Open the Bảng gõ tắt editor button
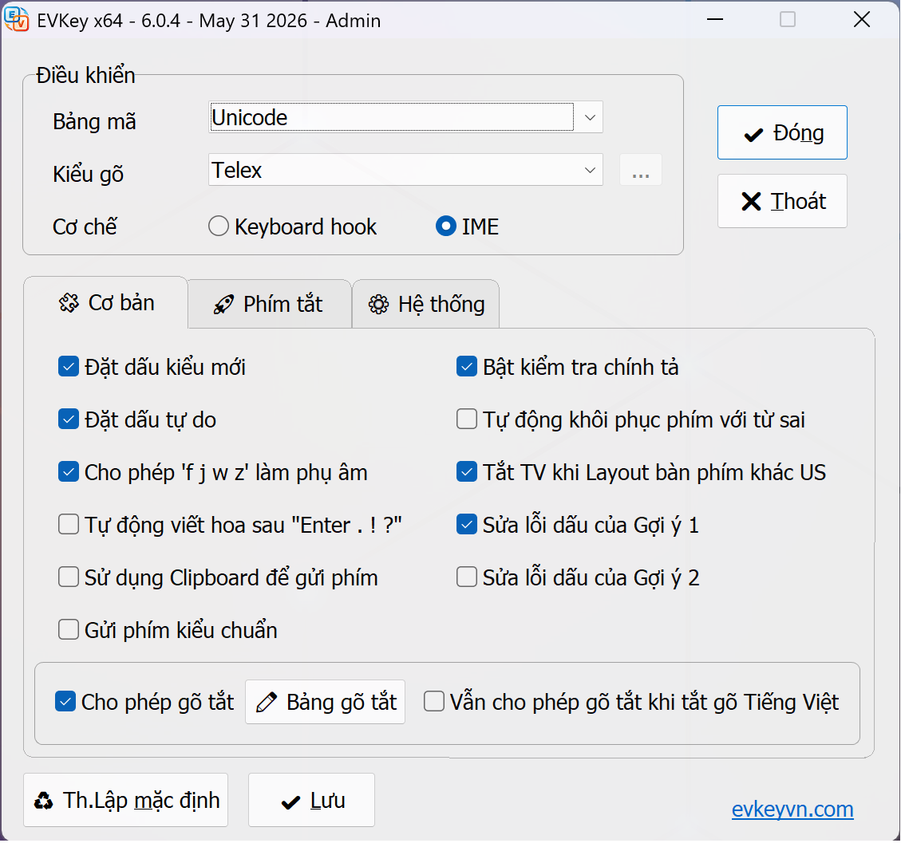The image size is (901, 843). coord(326,703)
